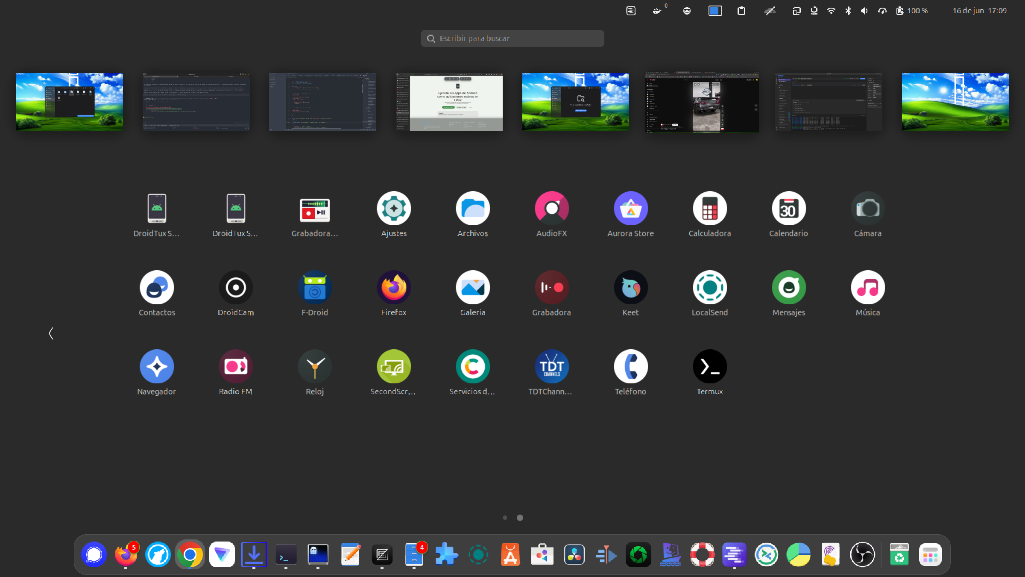The height and width of the screenshot is (577, 1025).
Task: Launch DroidCam
Action: coord(236,288)
